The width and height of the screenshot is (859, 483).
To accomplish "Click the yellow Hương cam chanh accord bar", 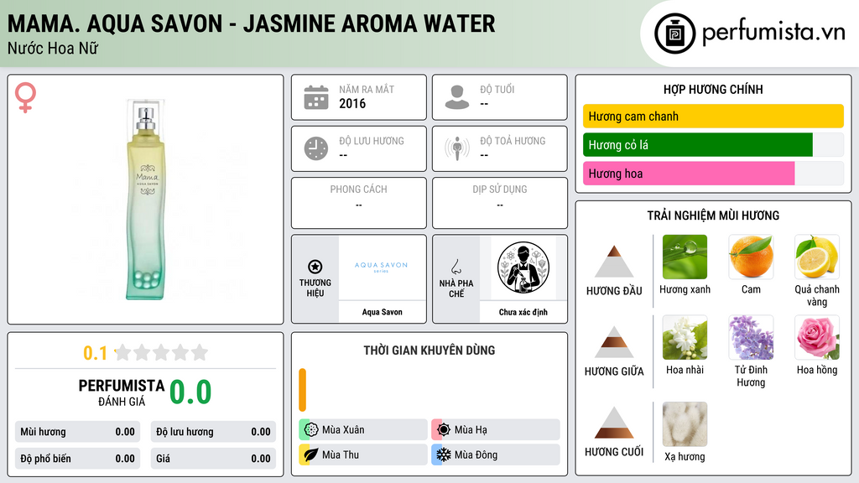I will (x=713, y=116).
